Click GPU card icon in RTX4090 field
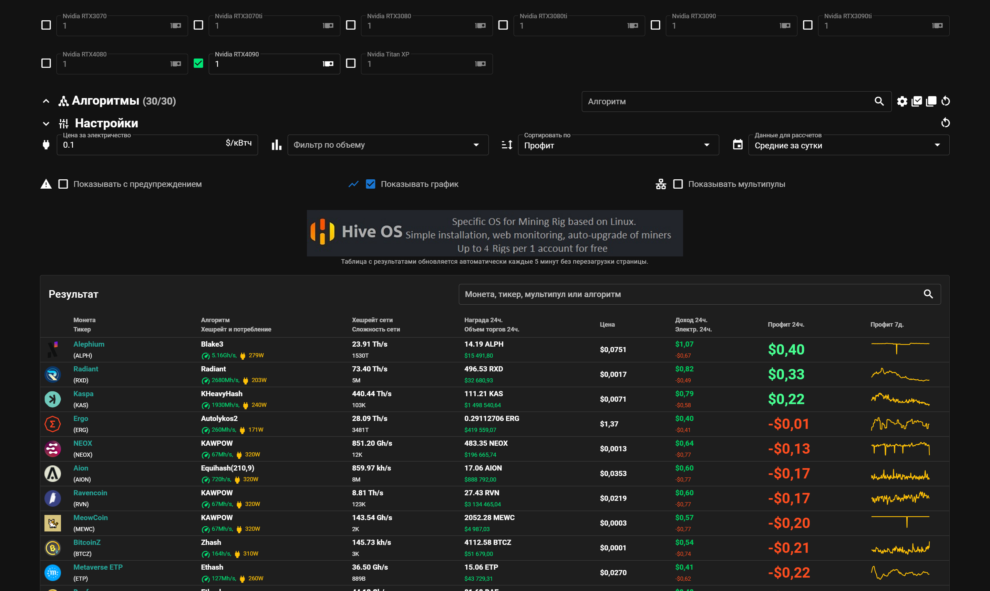Viewport: 990px width, 591px height. point(328,64)
